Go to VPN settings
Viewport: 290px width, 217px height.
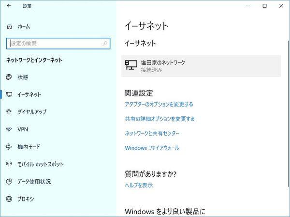click(23, 129)
